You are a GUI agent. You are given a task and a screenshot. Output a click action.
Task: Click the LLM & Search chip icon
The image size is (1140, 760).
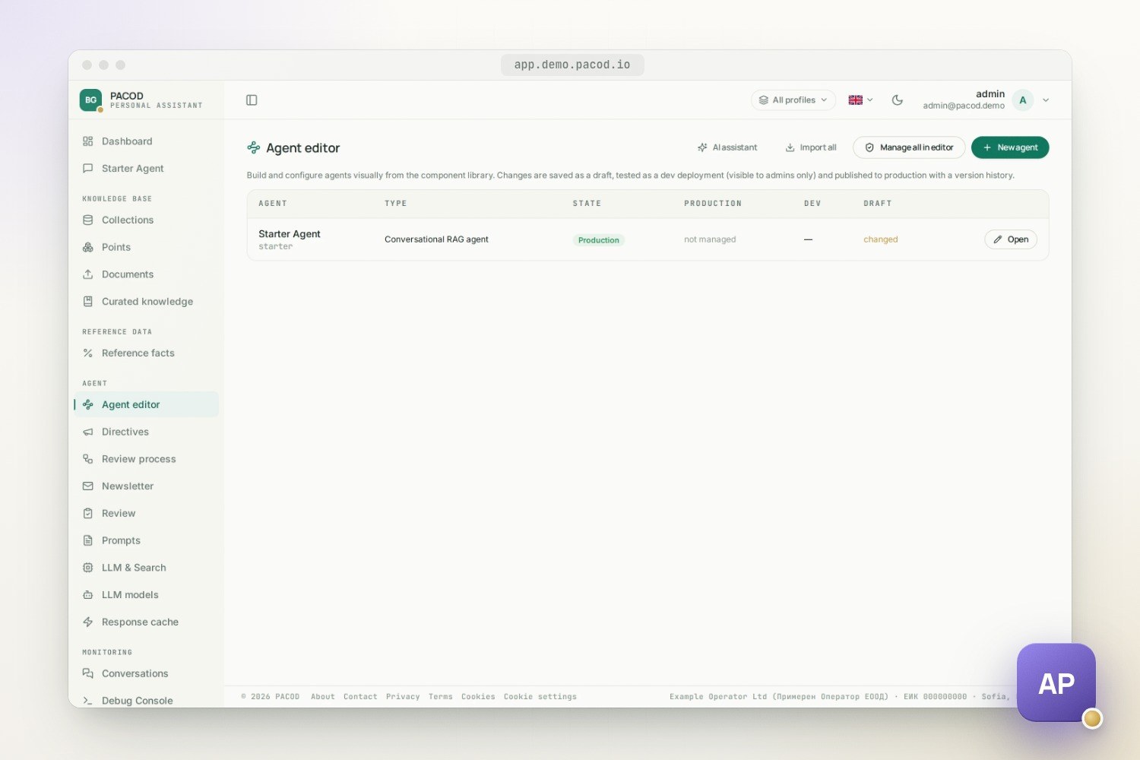[x=88, y=568]
